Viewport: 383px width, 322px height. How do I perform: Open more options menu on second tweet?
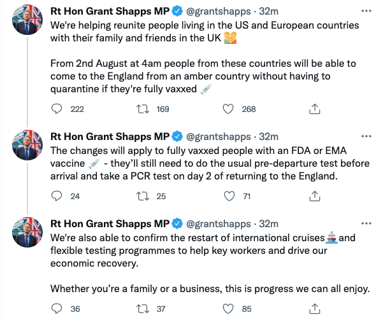tap(364, 137)
